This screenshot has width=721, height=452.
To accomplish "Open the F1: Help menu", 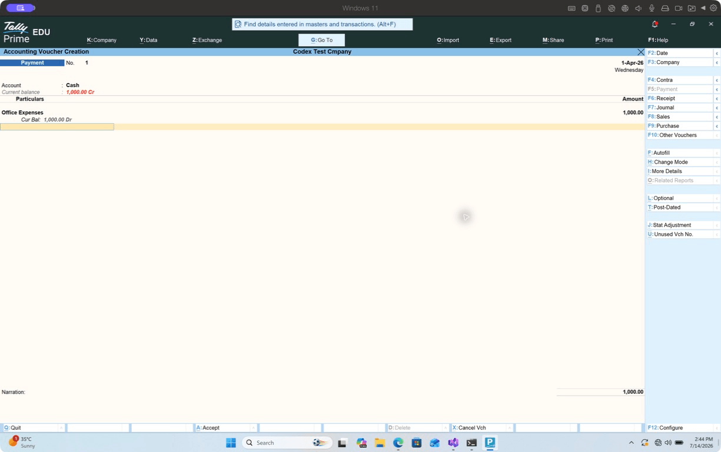I will pyautogui.click(x=658, y=40).
